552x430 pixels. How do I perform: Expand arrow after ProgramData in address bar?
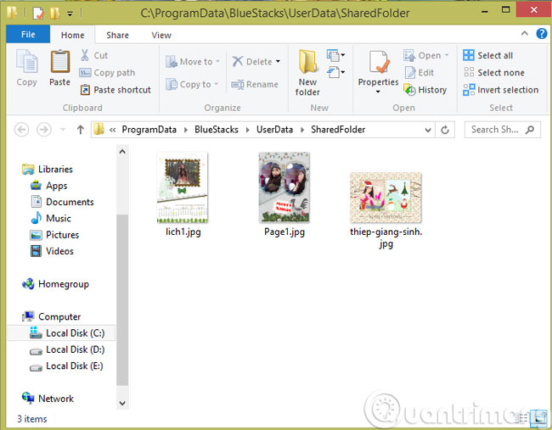pyautogui.click(x=185, y=130)
